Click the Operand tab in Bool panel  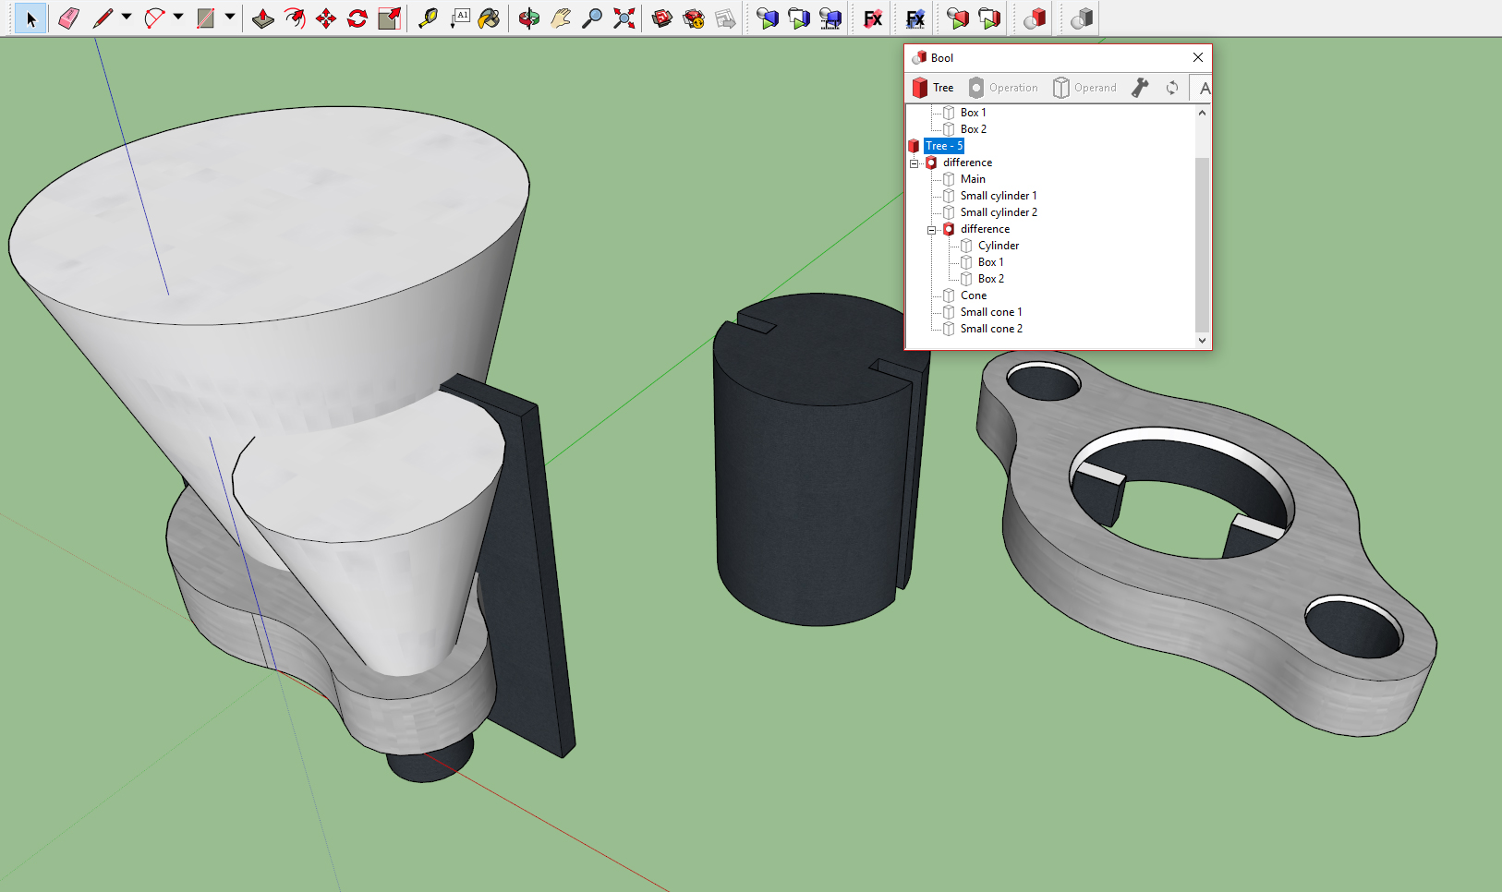coord(1085,88)
